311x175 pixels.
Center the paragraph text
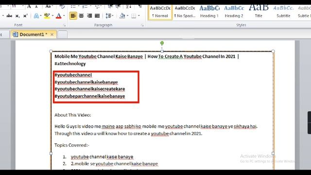tap(81, 16)
